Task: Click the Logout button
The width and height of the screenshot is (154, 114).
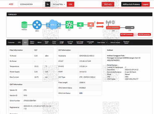Action: tap(145, 4)
